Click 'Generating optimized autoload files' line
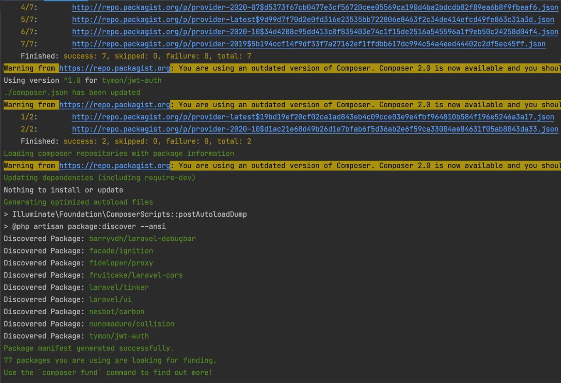Screen dimensions: 561x383 click(x=78, y=202)
